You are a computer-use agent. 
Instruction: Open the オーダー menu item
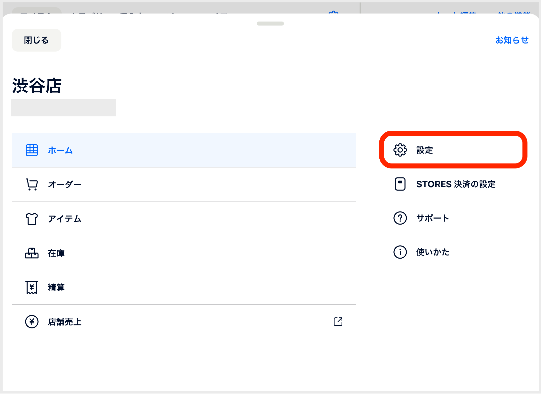184,184
